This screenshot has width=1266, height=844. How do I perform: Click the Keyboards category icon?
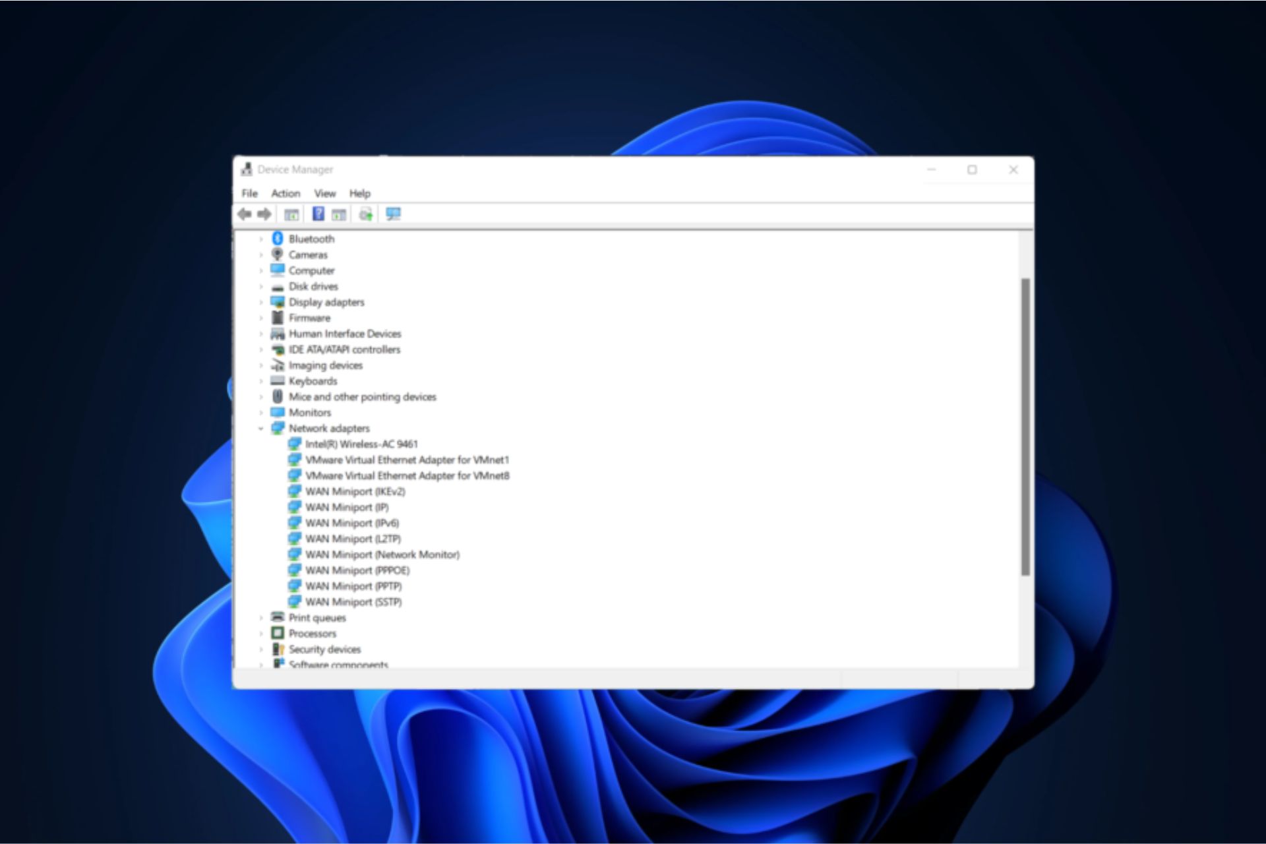pos(278,381)
